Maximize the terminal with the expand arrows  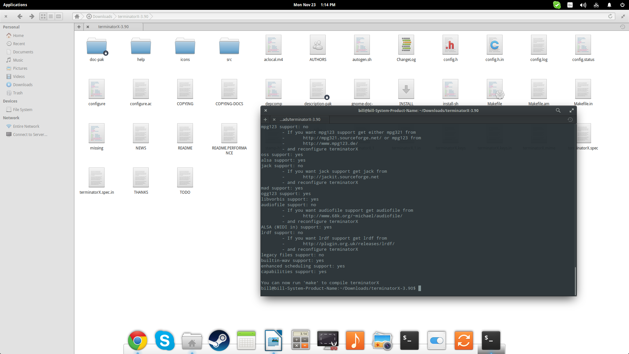(x=572, y=110)
